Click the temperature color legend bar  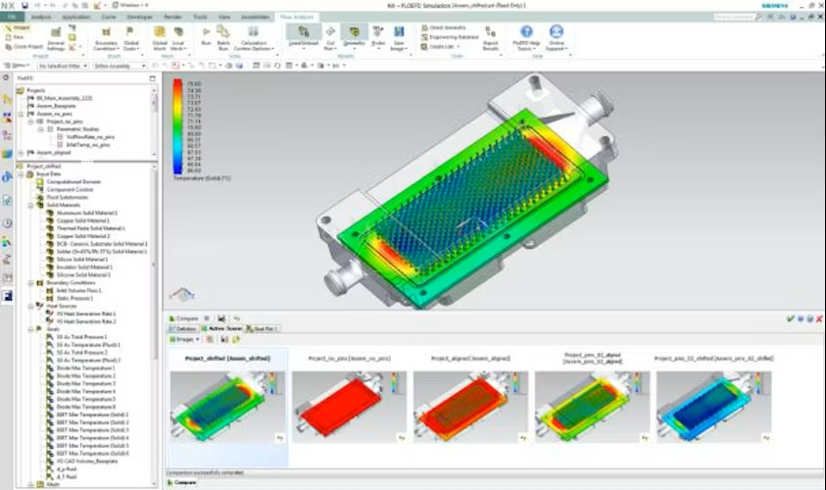point(178,126)
